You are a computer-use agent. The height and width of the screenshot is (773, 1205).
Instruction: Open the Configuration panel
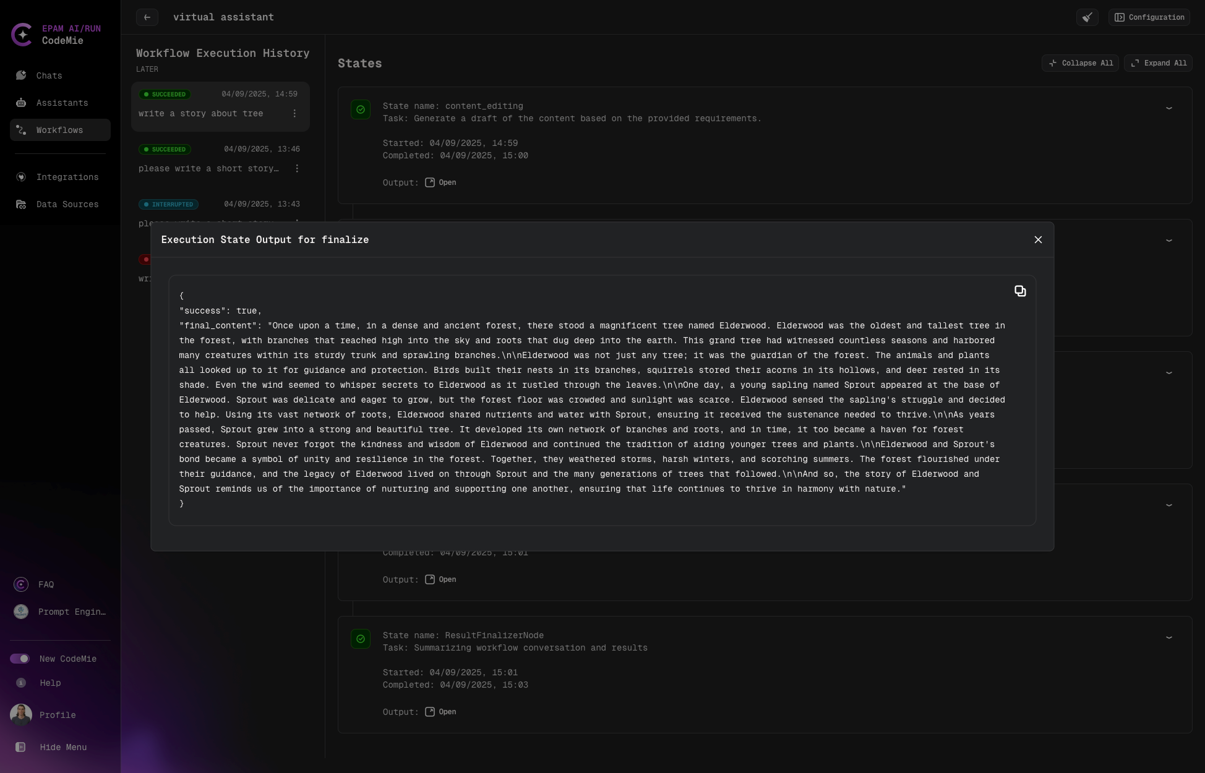click(1149, 17)
